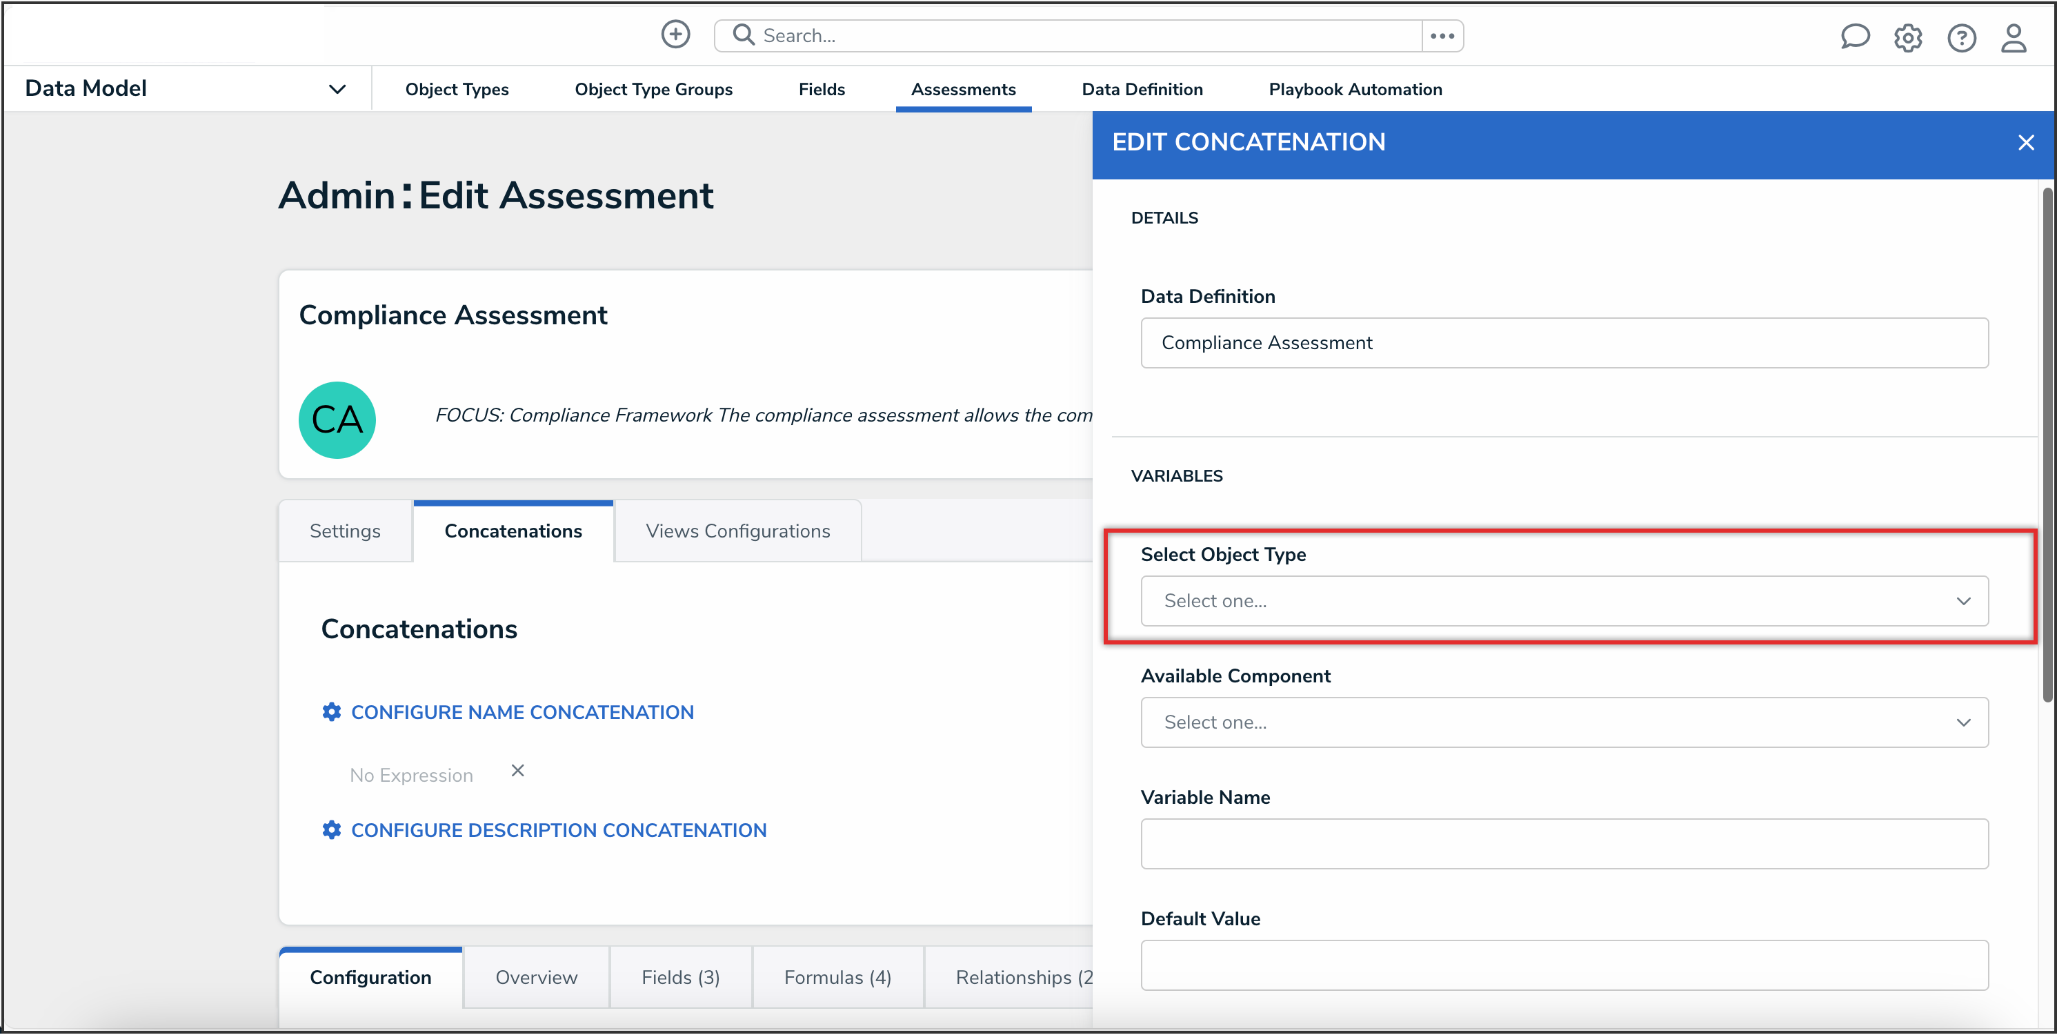Image resolution: width=2057 pixels, height=1035 pixels.
Task: Expand the Data Model dropdown
Action: tap(337, 88)
